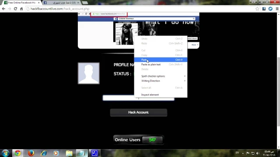
Task: Click the STATUS label text
Action: point(122,74)
